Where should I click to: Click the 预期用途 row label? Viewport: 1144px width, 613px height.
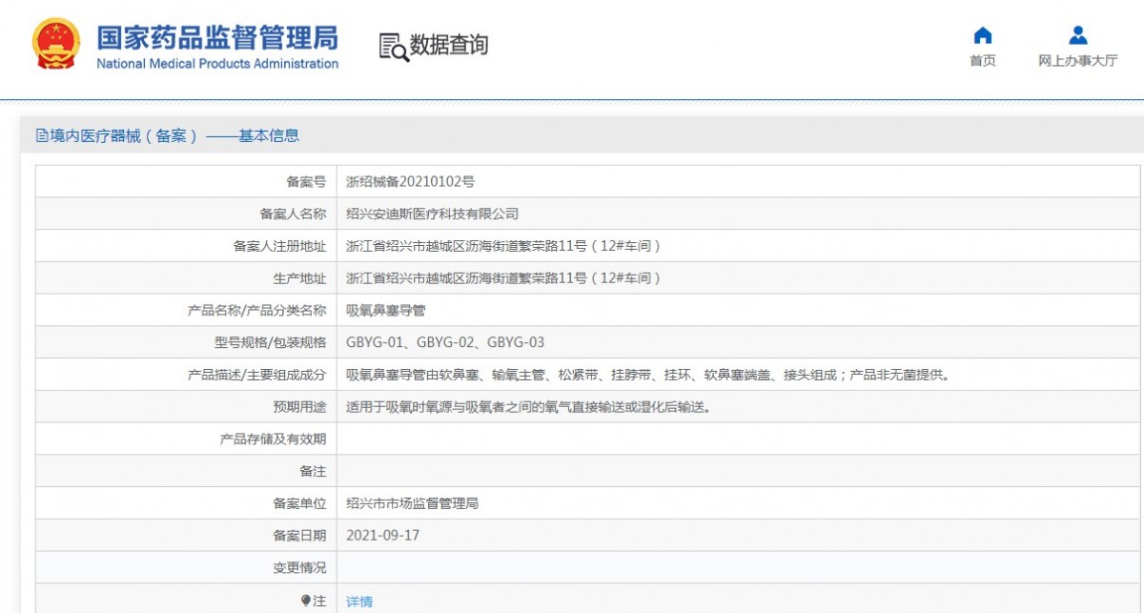click(299, 407)
